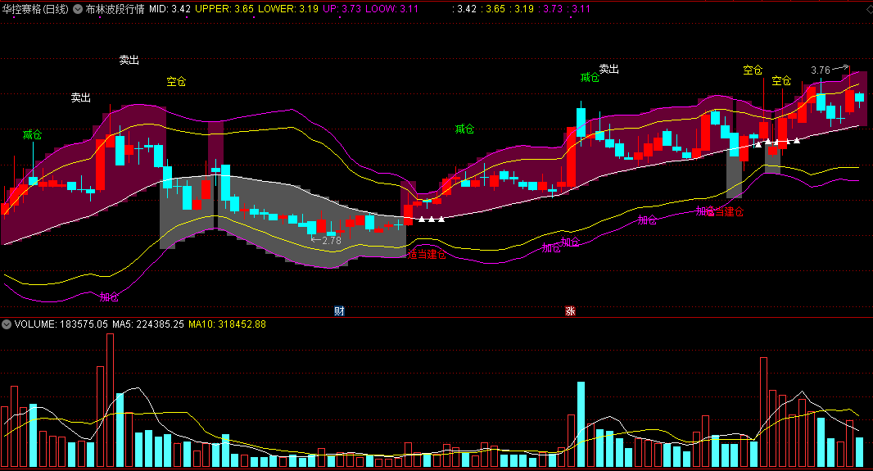Screen dimensions: 873x471
Task: Click the 卖出 label adjacent to green 减仓
Action: 609,69
